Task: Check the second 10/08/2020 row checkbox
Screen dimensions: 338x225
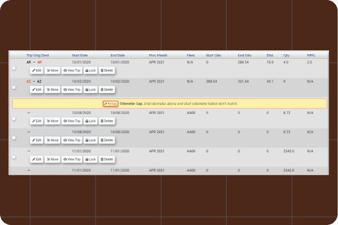Action: tap(14, 138)
